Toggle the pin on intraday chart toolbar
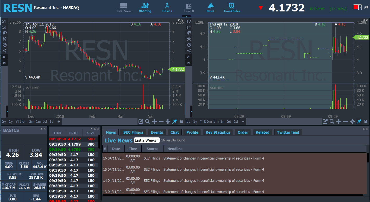The height and width of the screenshot is (202, 370). click(x=359, y=121)
